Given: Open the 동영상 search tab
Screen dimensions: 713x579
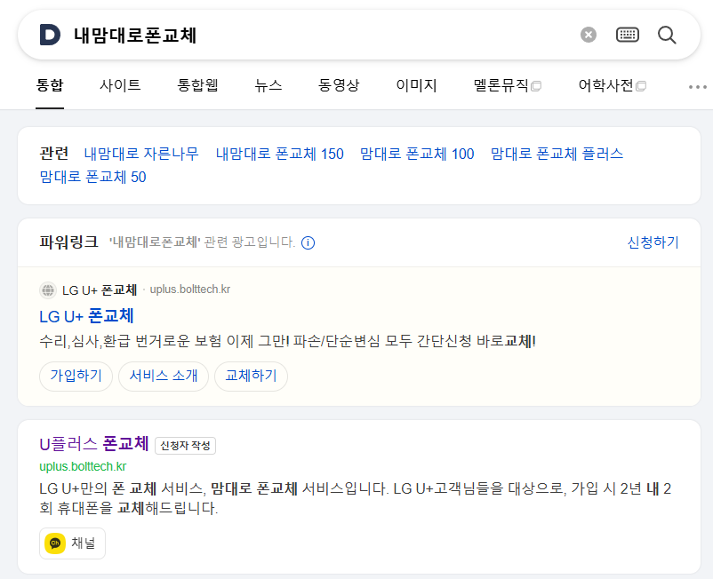Looking at the screenshot, I should (x=339, y=85).
